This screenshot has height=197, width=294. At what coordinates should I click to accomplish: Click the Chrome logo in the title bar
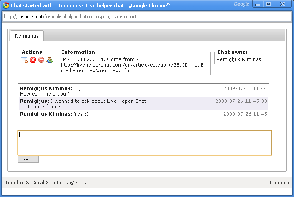(x=6, y=5)
